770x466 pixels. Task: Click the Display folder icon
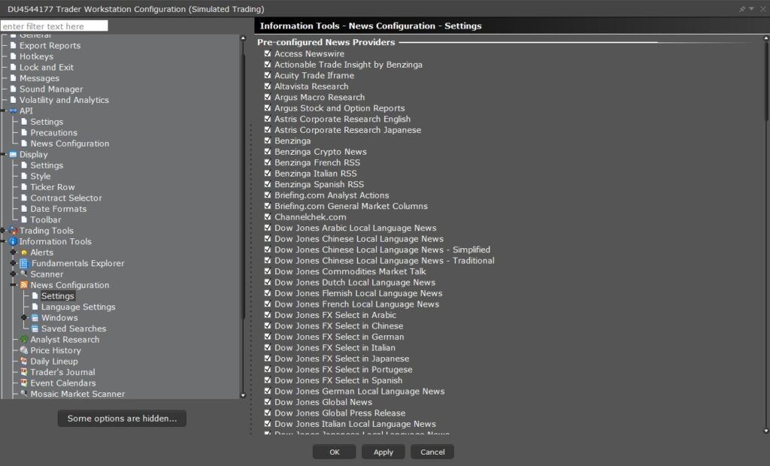pos(14,154)
